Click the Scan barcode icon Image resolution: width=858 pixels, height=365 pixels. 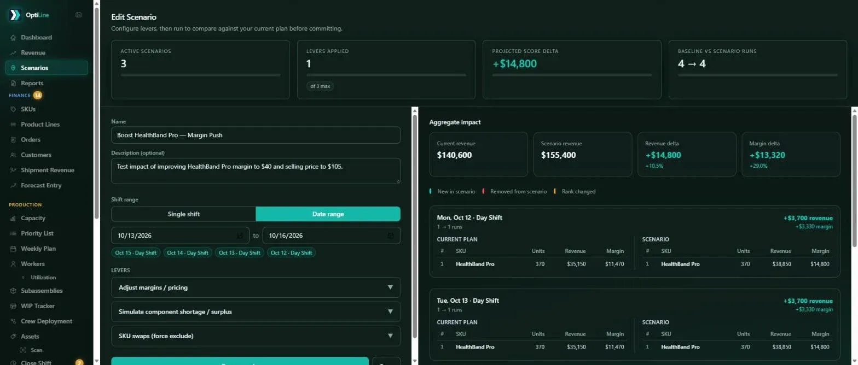tap(24, 350)
